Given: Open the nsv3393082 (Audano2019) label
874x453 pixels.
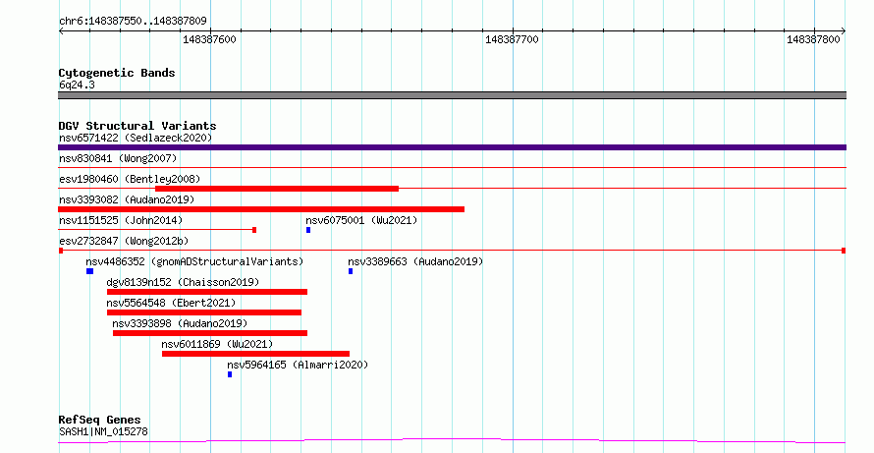Looking at the screenshot, I should (127, 199).
